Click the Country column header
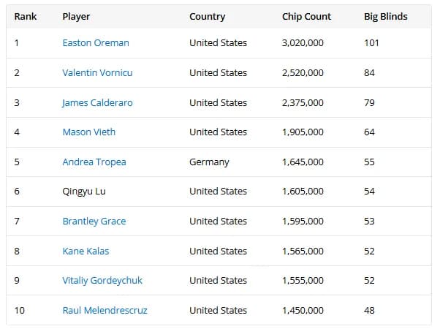This screenshot has width=440, height=329. click(207, 17)
